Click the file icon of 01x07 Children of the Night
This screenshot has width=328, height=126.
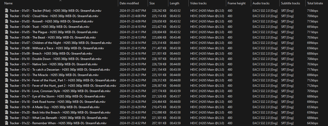point(7,43)
